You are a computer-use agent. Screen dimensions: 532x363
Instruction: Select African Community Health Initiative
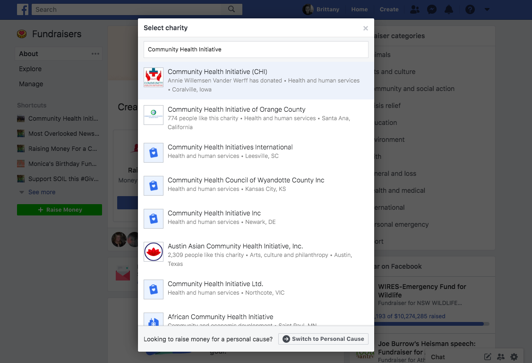(256, 317)
